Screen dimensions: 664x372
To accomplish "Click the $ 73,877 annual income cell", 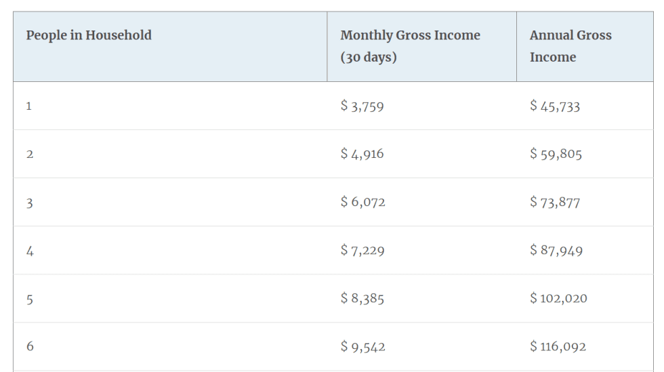I will [555, 202].
